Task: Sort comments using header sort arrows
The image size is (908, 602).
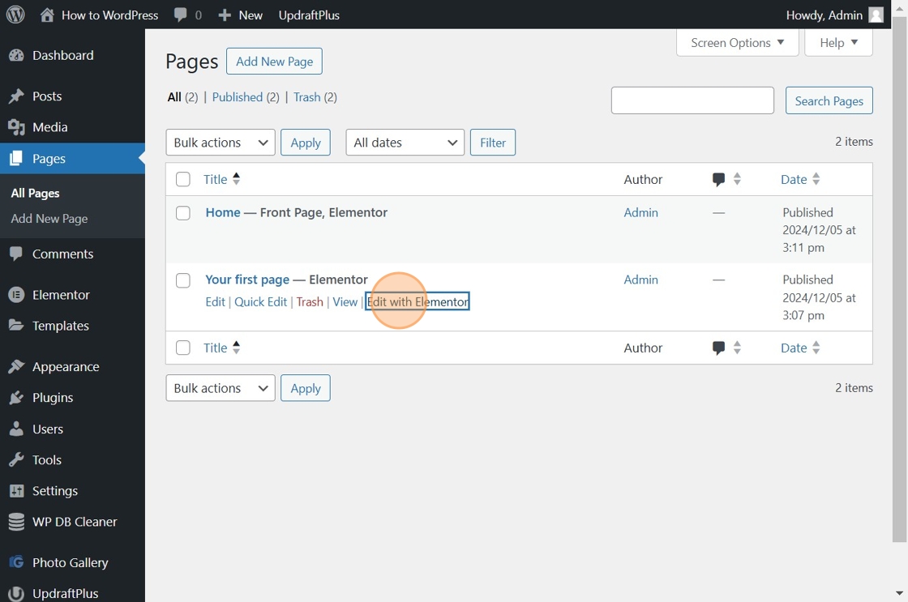Action: [x=737, y=179]
